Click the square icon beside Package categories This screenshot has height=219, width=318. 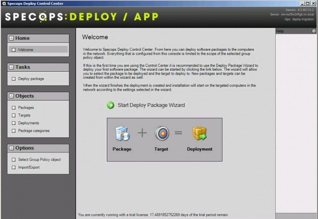tap(13, 131)
